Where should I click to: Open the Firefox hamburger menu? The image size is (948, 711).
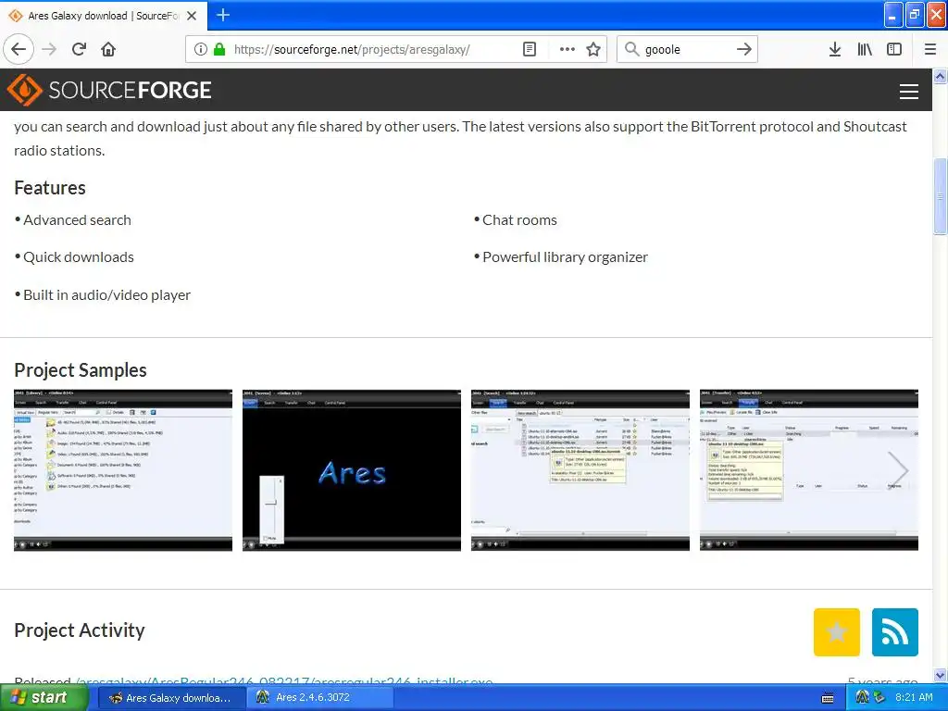[930, 49]
